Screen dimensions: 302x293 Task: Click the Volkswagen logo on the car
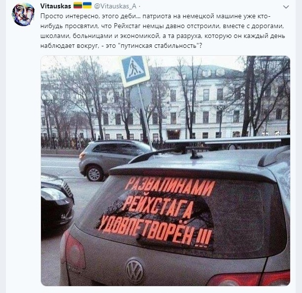pos(134,271)
